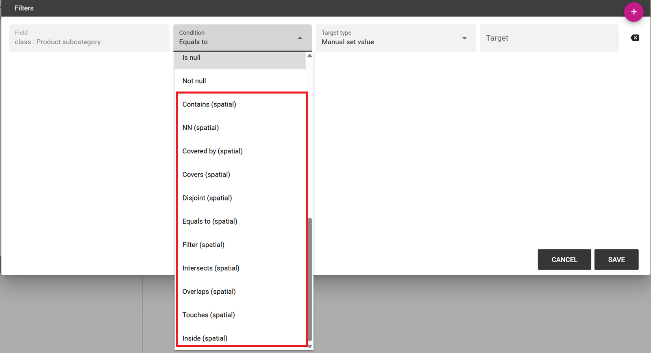The height and width of the screenshot is (353, 651).
Task: Choose Filter (spatial) condition
Action: tap(240, 244)
